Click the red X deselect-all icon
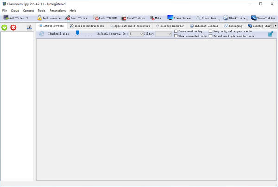 coord(13,27)
